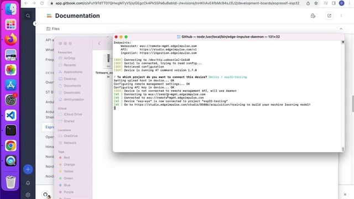Close the bottom bar with X
354x199 pixels.
(345, 194)
